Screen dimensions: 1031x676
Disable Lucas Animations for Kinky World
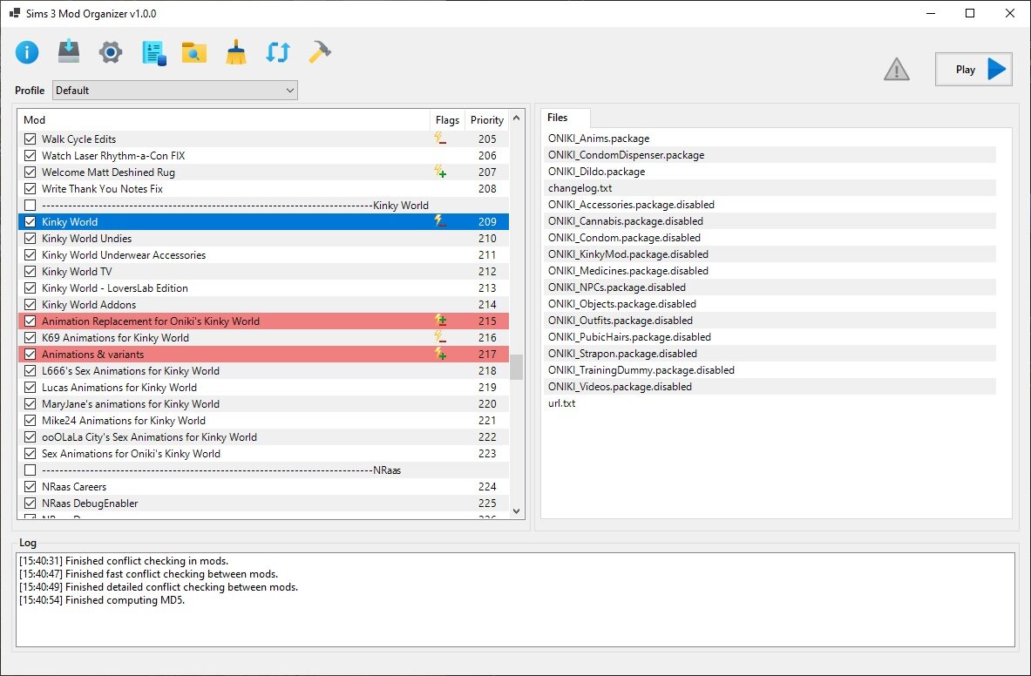(30, 387)
